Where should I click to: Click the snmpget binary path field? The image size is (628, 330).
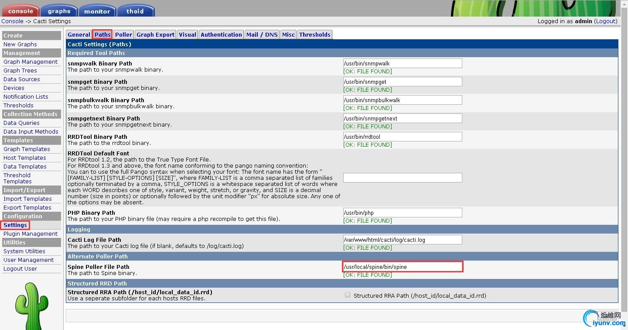pyautogui.click(x=403, y=82)
